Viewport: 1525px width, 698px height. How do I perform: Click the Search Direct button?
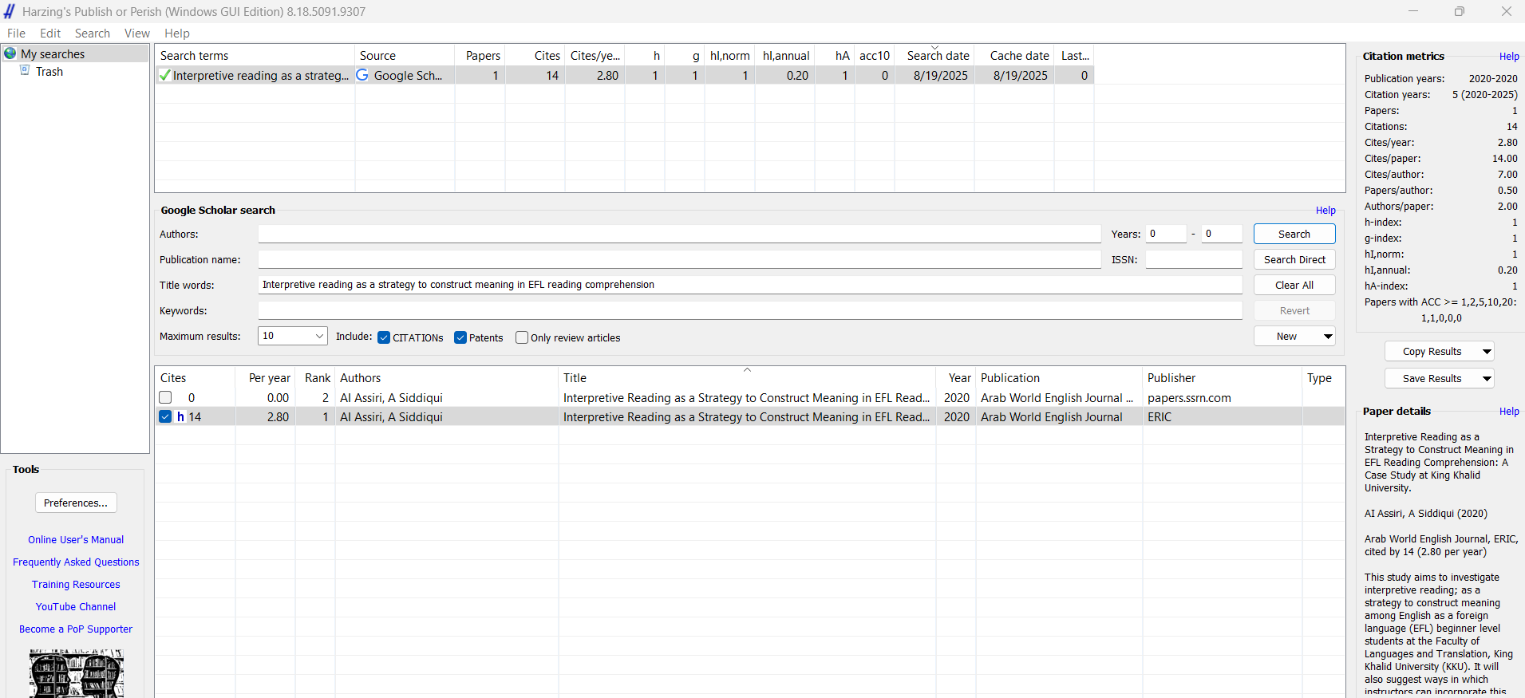[1294, 259]
